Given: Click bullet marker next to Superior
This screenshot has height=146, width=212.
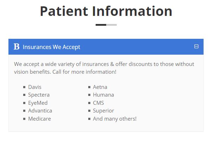Looking at the screenshot, I should tap(89, 111).
